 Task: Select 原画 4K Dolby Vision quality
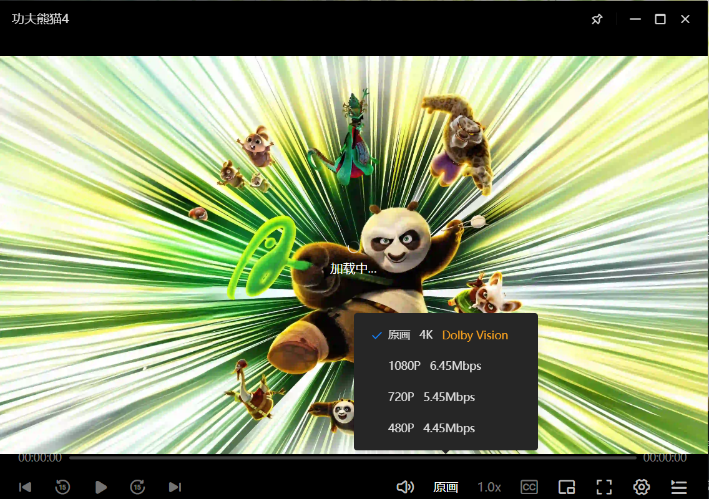click(446, 335)
